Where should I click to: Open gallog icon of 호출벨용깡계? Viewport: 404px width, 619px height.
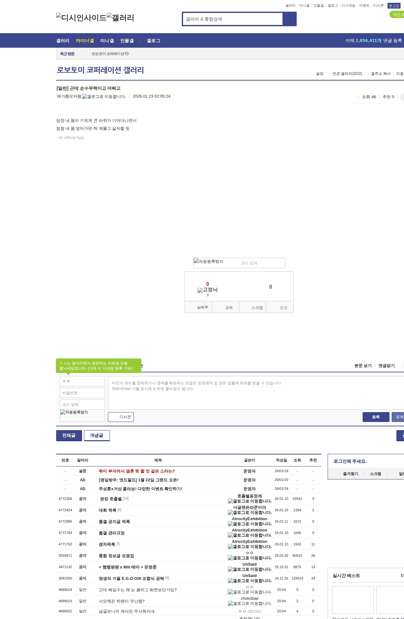pyautogui.click(x=250, y=501)
